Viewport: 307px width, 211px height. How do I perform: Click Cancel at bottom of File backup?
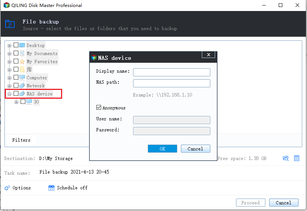point(284,203)
